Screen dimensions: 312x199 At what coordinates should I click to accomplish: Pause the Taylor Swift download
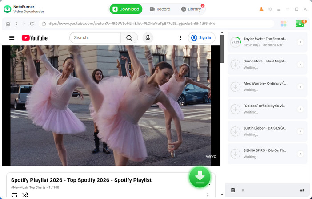click(x=300, y=42)
